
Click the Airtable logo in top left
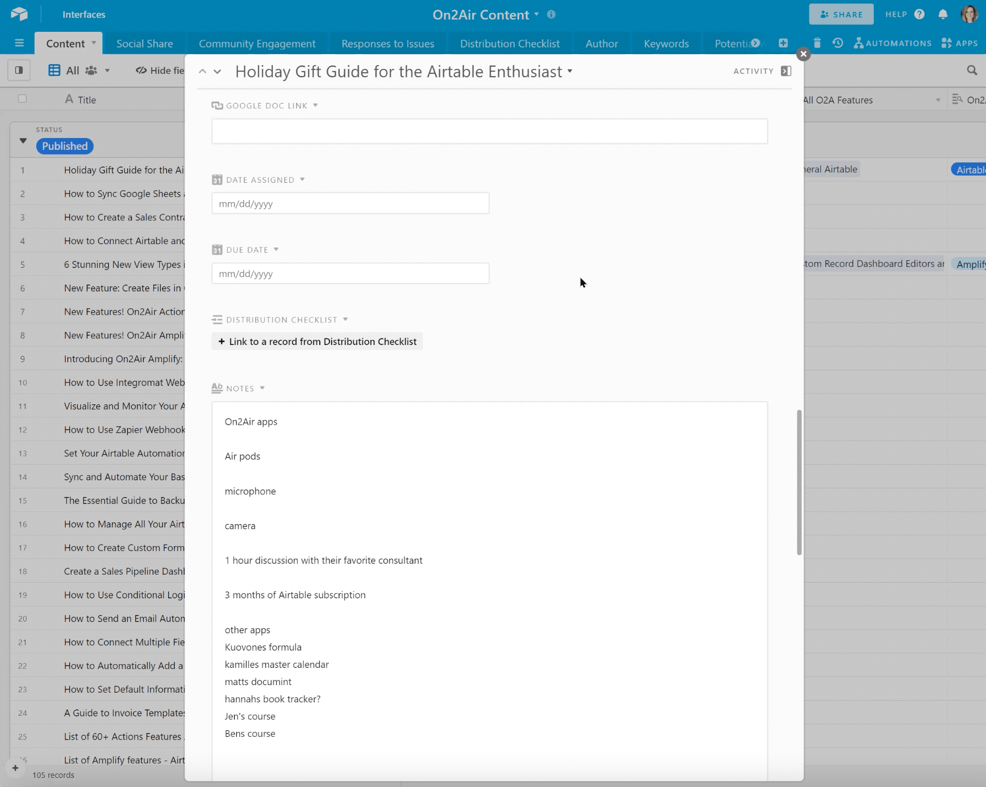coord(19,14)
